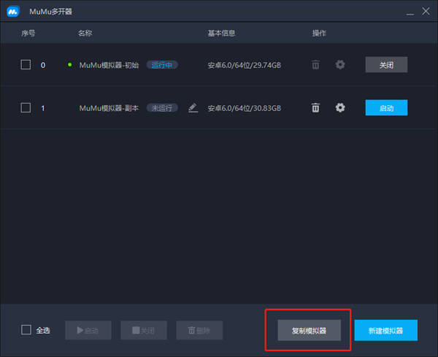438x357 pixels.
Task: Open settings gear for MuMu模拟器-初始
Action: (340, 65)
